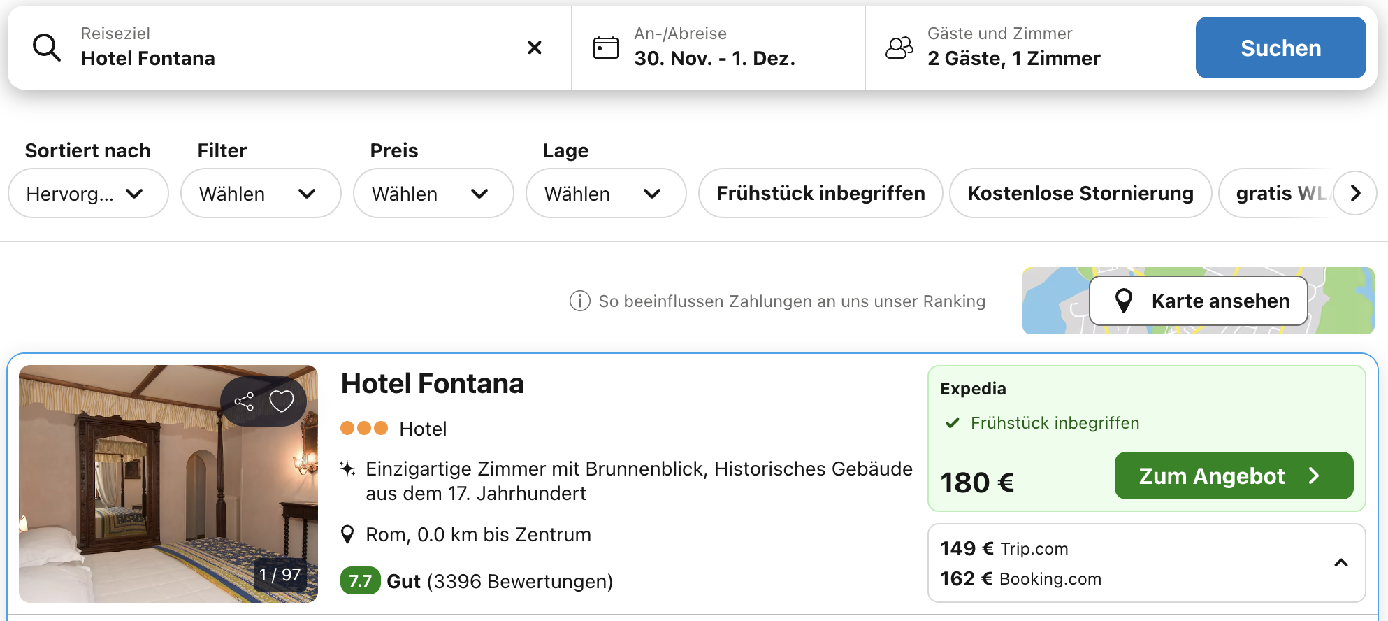
Task: Clear the Hotel Fontana destination text
Action: (x=535, y=48)
